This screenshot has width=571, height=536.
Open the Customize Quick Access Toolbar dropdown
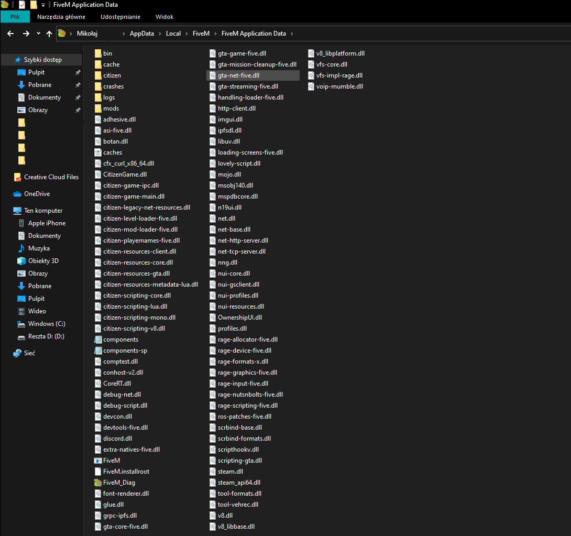[43, 5]
